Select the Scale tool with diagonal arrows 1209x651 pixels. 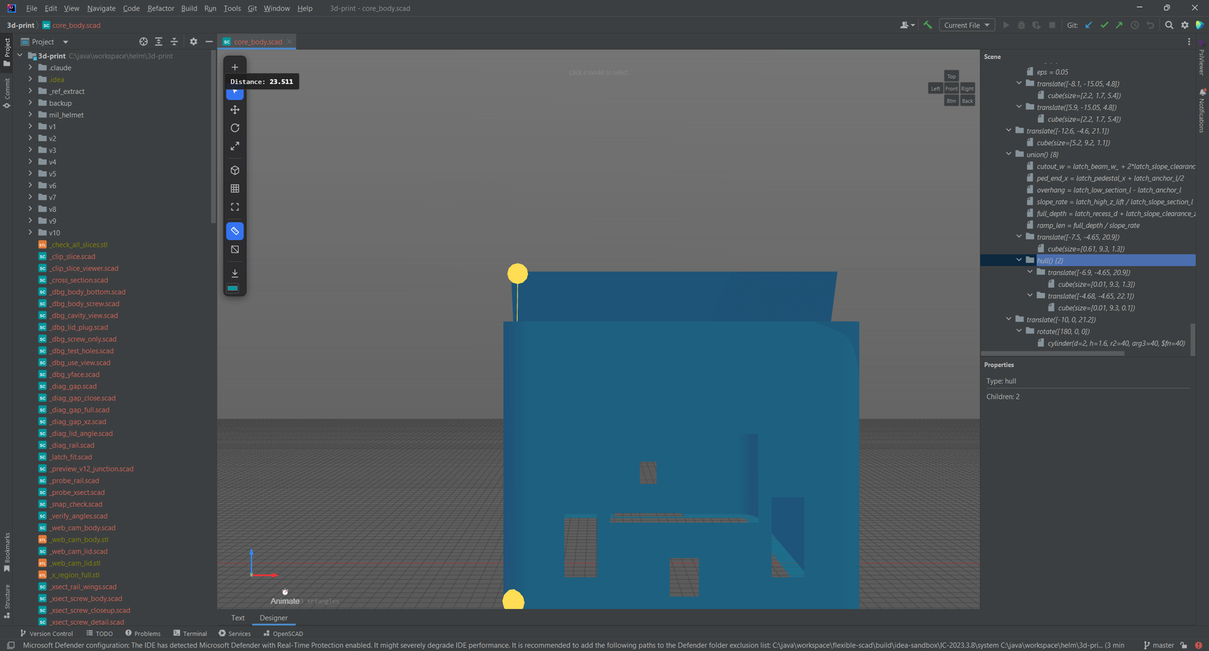(x=235, y=146)
